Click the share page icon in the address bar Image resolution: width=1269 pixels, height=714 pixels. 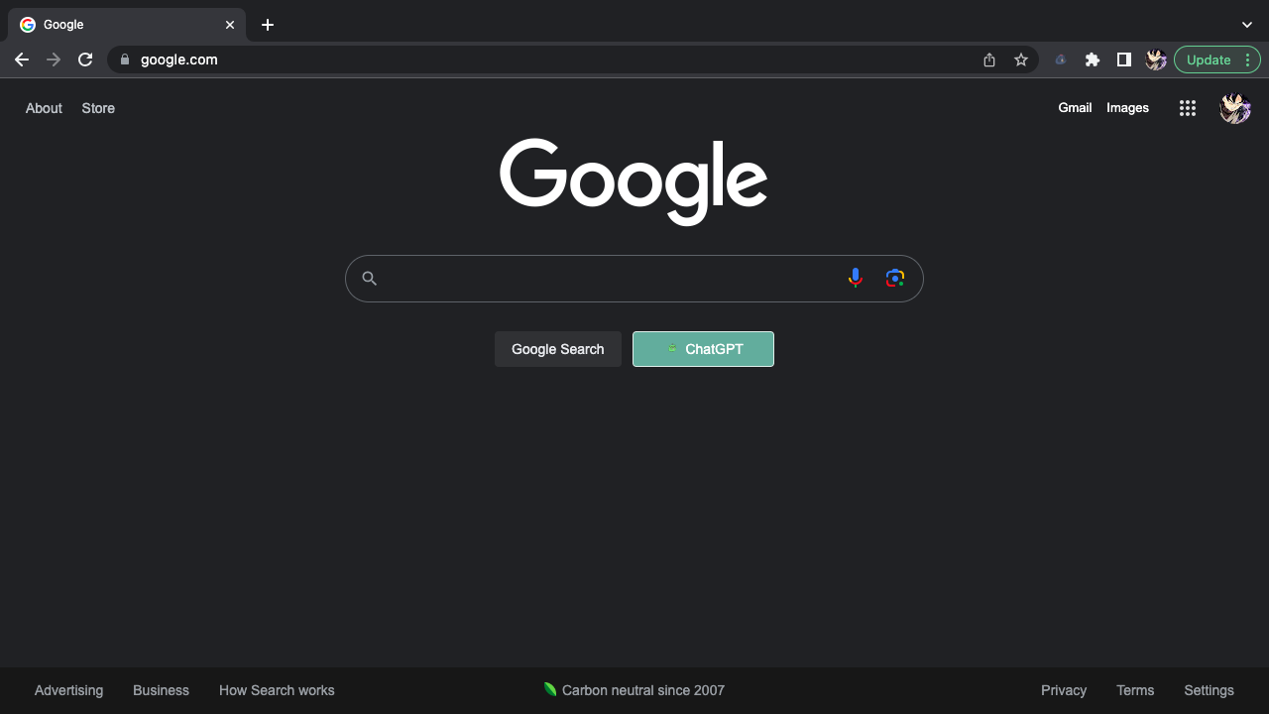(989, 59)
